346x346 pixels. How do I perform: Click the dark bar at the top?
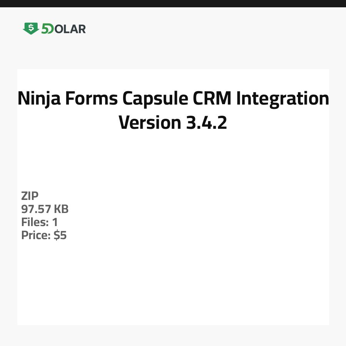click(173, 3)
